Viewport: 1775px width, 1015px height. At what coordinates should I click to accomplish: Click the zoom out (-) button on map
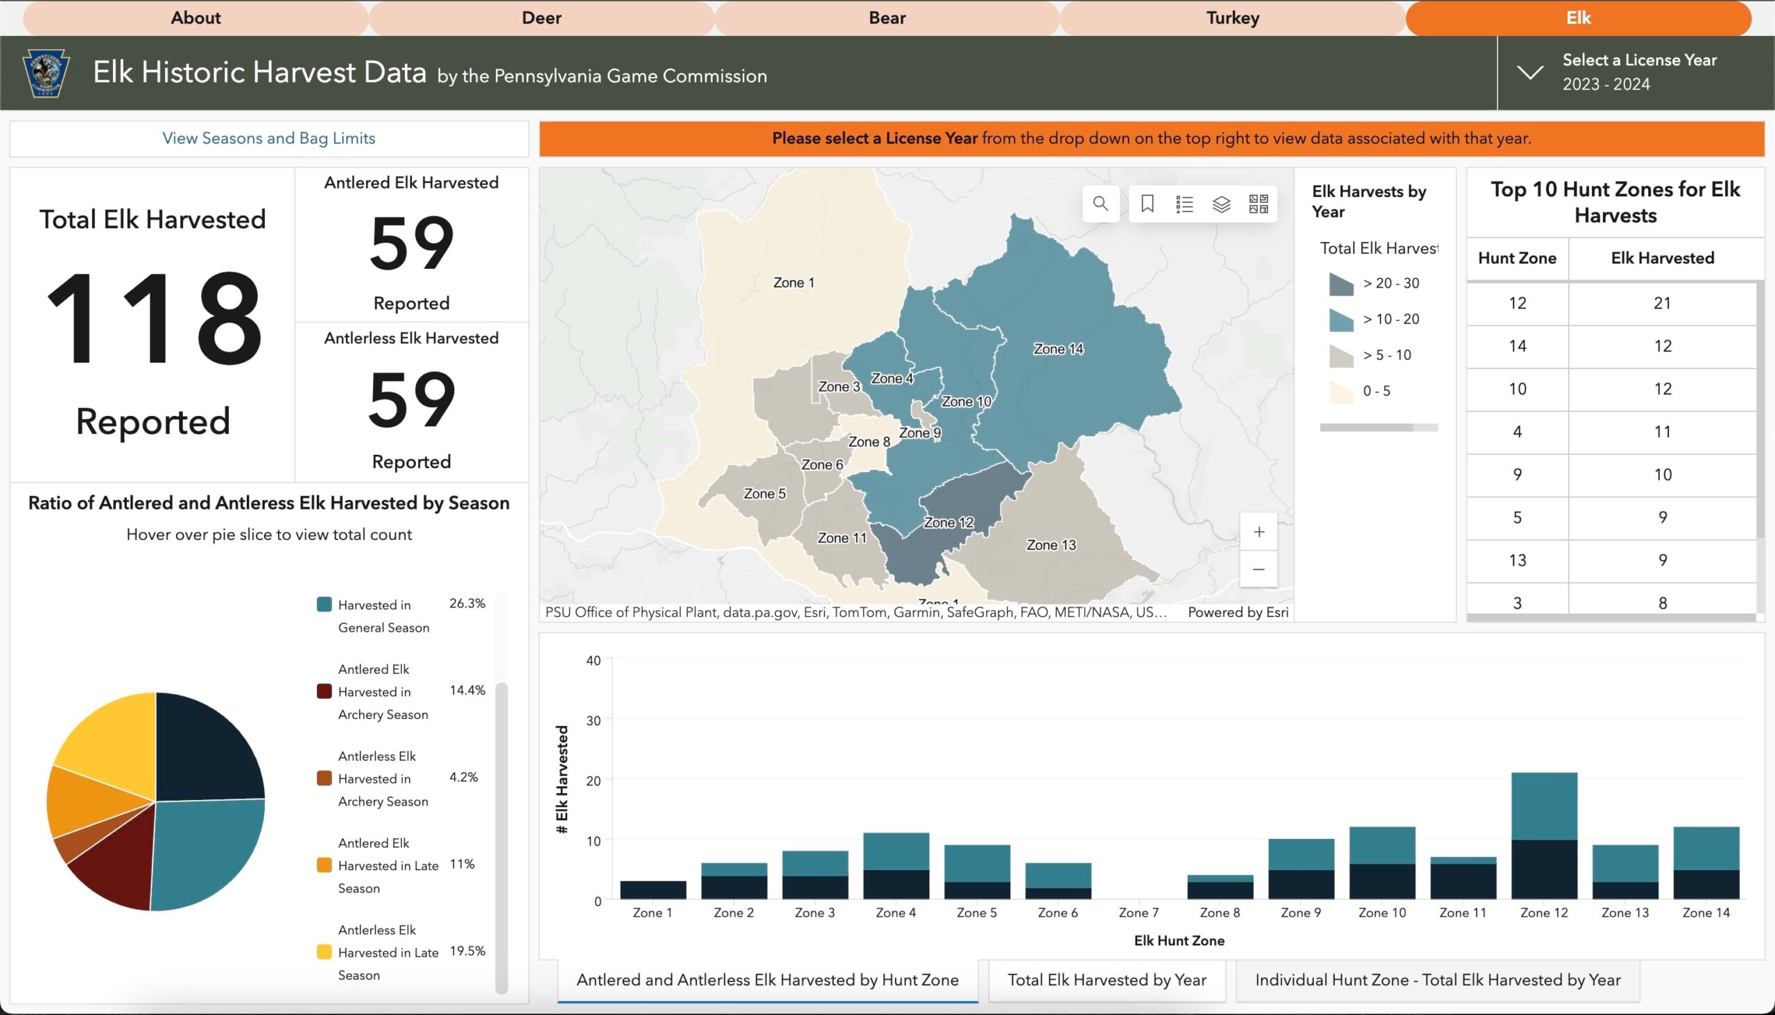click(x=1259, y=569)
